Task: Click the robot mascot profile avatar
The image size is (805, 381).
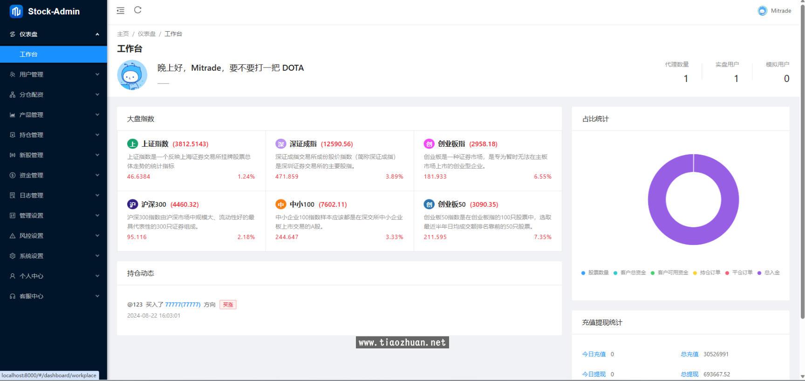Action: click(132, 75)
